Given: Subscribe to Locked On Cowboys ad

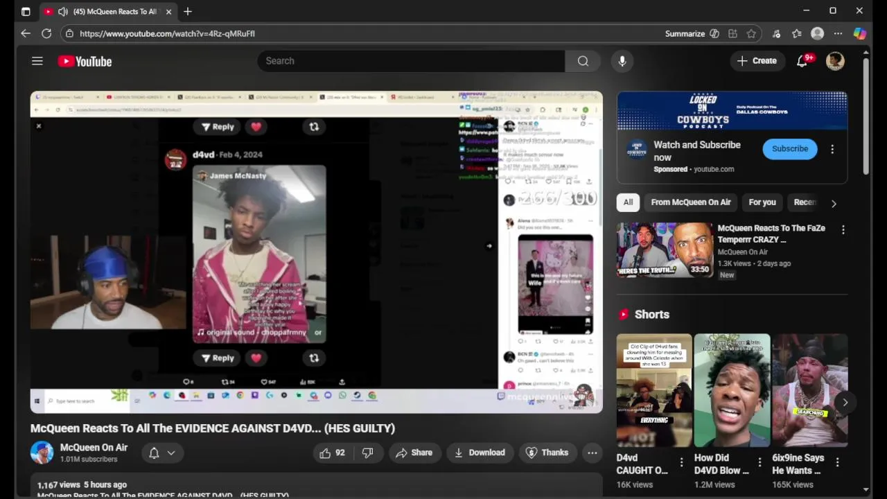Looking at the screenshot, I should [x=790, y=149].
